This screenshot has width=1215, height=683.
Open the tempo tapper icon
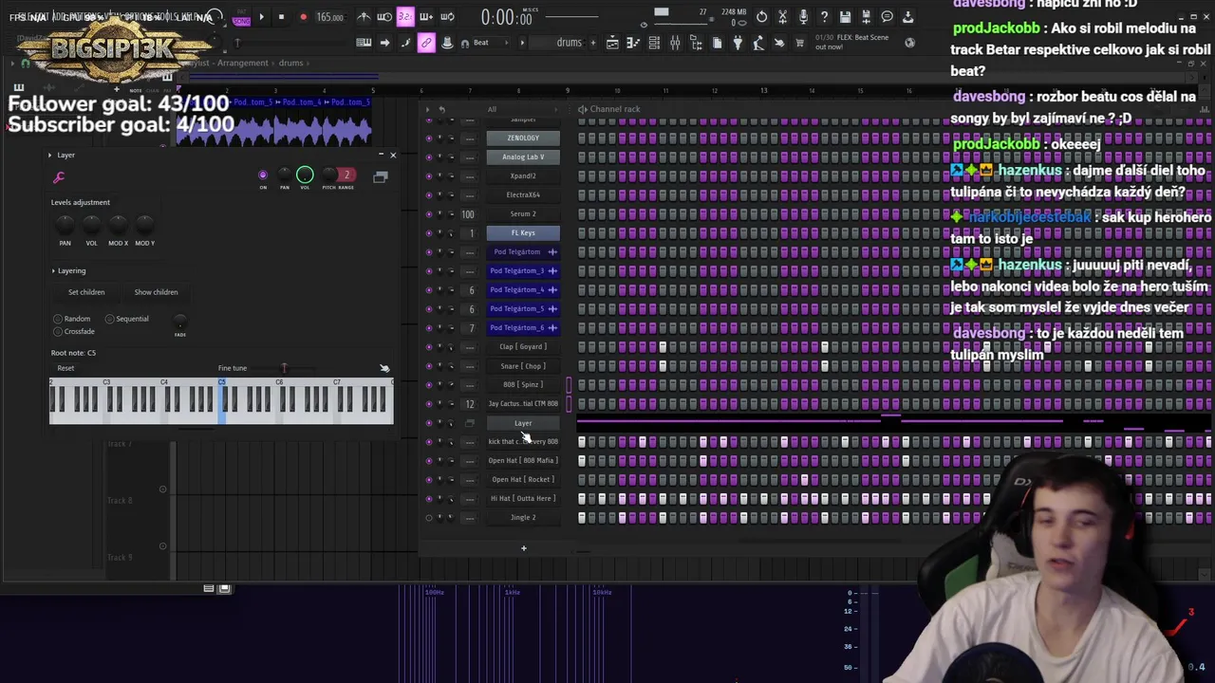pos(758,43)
